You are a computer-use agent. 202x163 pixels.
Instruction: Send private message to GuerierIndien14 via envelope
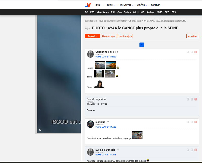click(x=117, y=52)
